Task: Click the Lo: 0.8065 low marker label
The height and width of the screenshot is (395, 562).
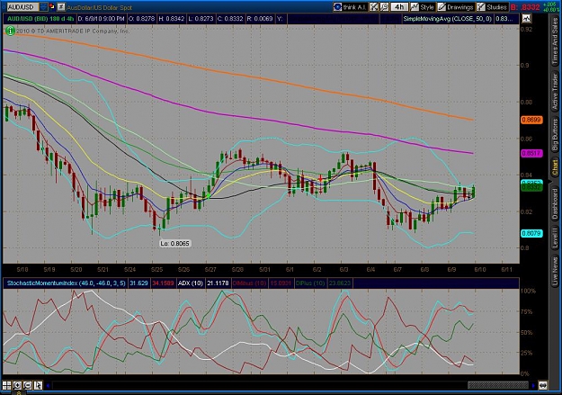Action: pos(175,243)
